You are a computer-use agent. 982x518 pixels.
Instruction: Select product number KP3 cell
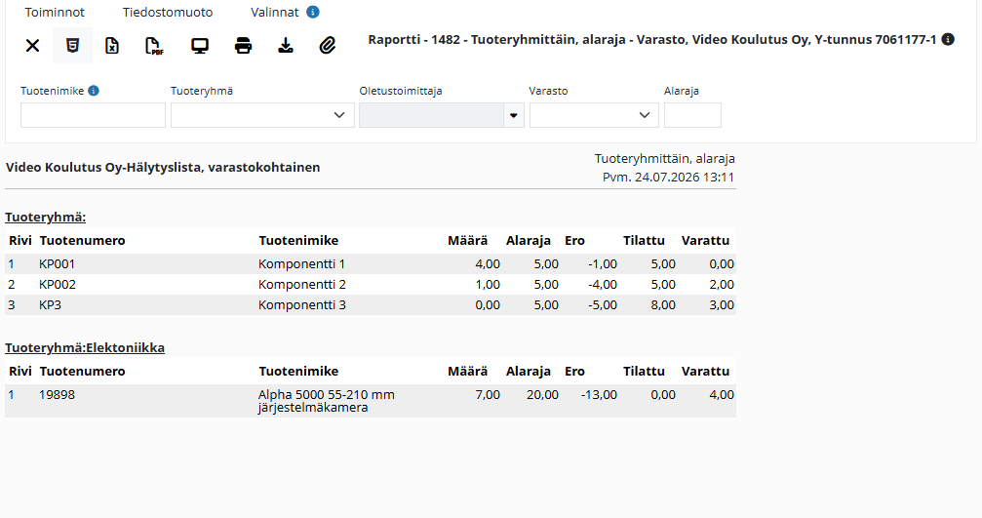coord(50,305)
